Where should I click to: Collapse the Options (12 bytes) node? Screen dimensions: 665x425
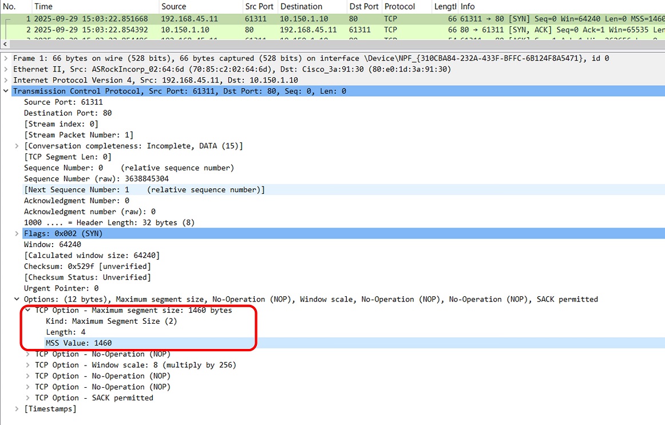click(x=17, y=299)
